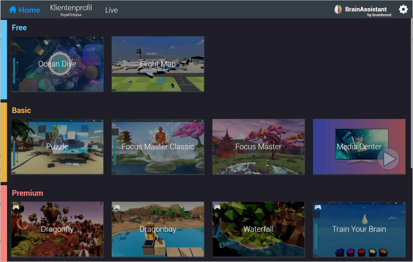The width and height of the screenshot is (413, 262).
Task: Click the RoyalOctopus profile name
Action: click(71, 14)
